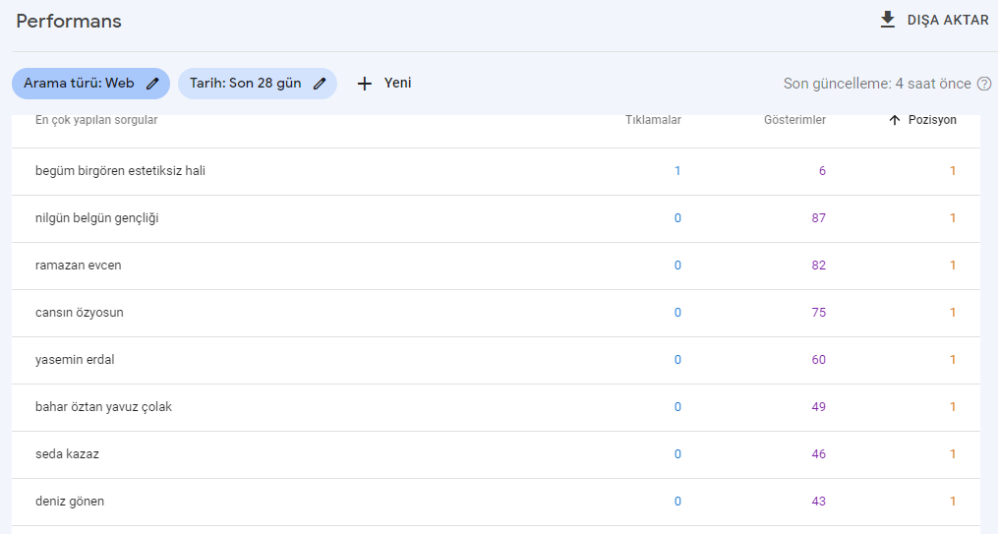
Task: Sort by the Pozisyon column header
Action: tap(932, 120)
